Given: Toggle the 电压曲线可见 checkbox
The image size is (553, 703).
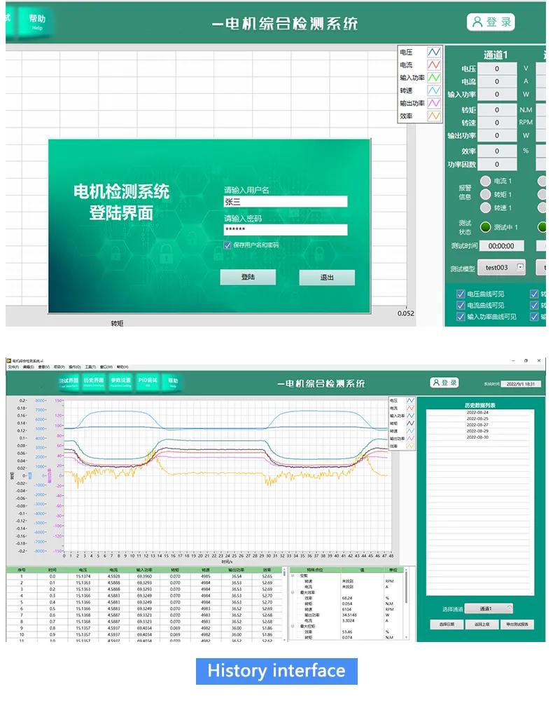Looking at the screenshot, I should coord(460,294).
